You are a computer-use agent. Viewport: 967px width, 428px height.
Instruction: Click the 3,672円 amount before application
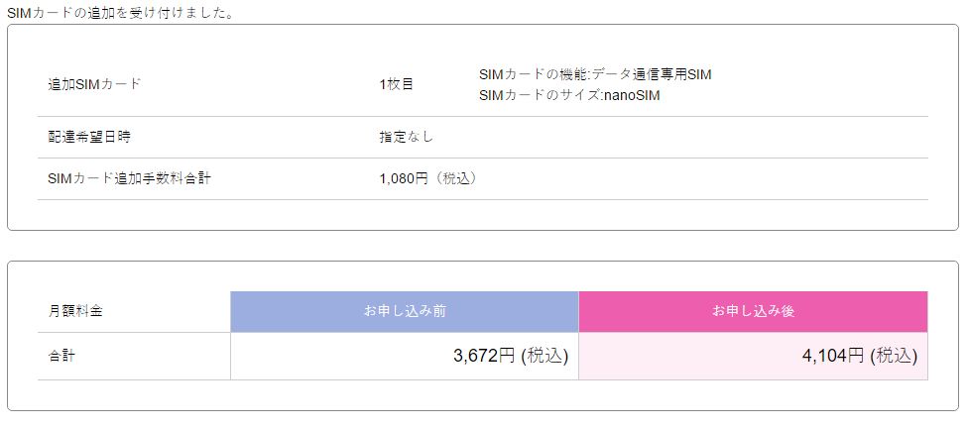483,356
